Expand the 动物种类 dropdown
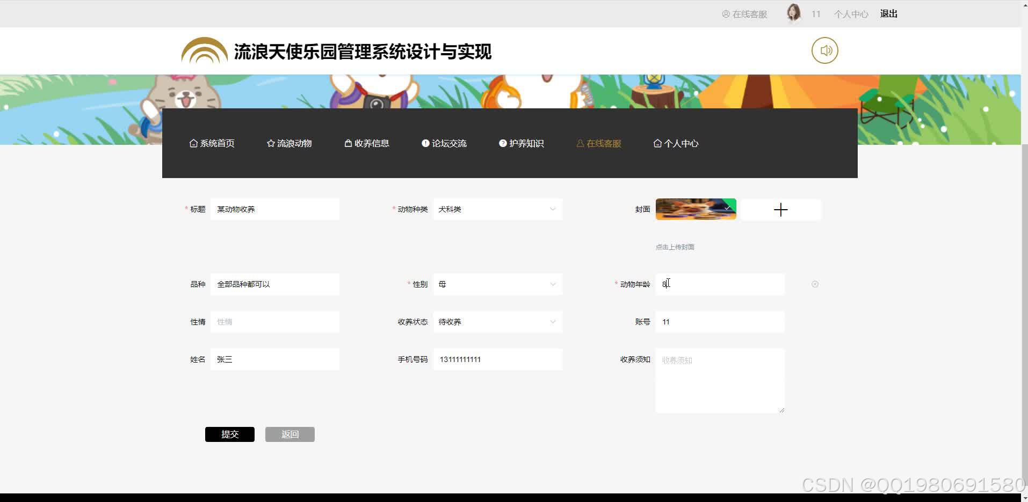The width and height of the screenshot is (1028, 502). tap(552, 209)
